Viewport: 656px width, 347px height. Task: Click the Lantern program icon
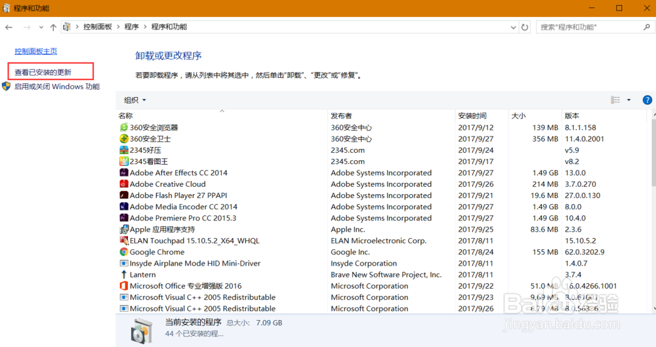pyautogui.click(x=124, y=274)
